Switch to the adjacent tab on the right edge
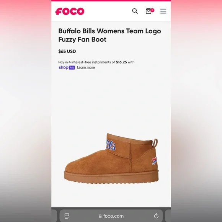This screenshot has height=222, width=222. (168, 216)
